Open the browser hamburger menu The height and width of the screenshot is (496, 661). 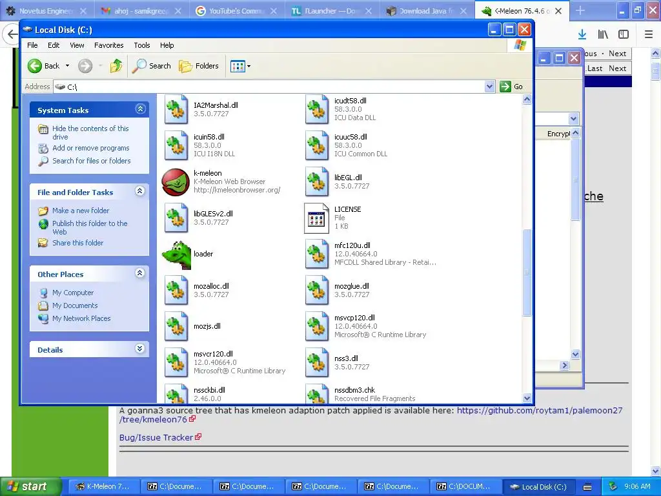tap(649, 34)
